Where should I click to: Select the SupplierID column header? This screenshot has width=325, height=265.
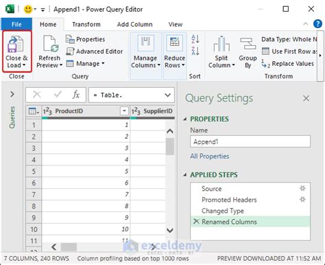tap(152, 111)
